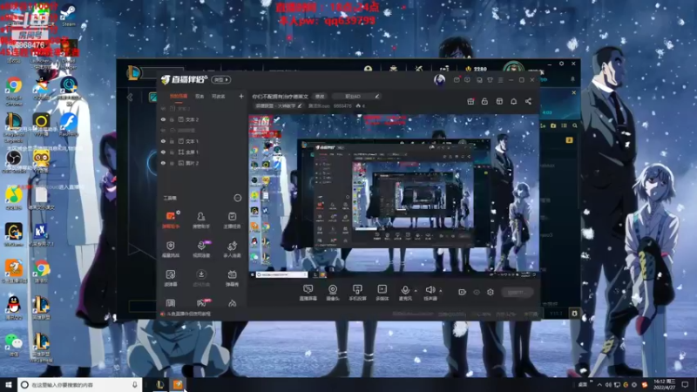Toggle visibility eye for 文本 2 layer
697x392 pixels.
pyautogui.click(x=163, y=119)
